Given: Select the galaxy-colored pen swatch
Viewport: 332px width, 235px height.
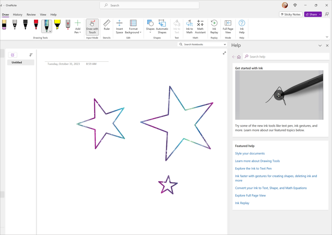Looking at the screenshot, I should [46, 25].
